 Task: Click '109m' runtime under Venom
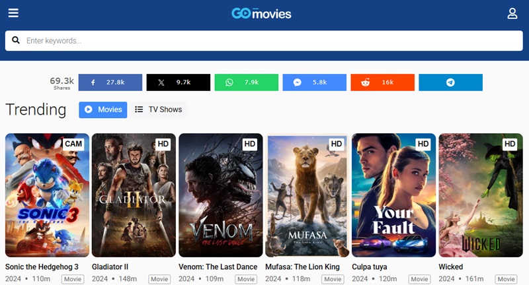click(x=214, y=279)
